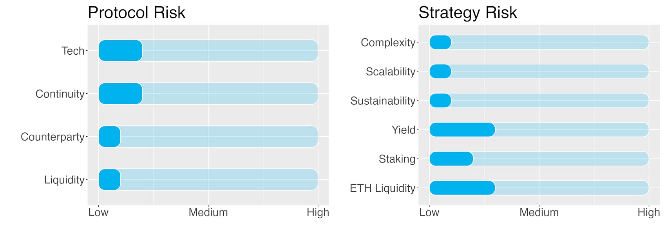The image size is (666, 239).
Task: Click the Sustainability bar's dark segment
Action: (x=440, y=101)
